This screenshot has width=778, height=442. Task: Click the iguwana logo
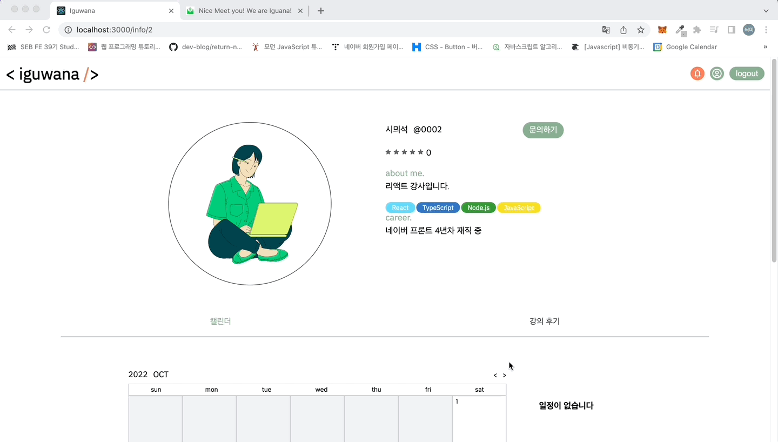52,74
